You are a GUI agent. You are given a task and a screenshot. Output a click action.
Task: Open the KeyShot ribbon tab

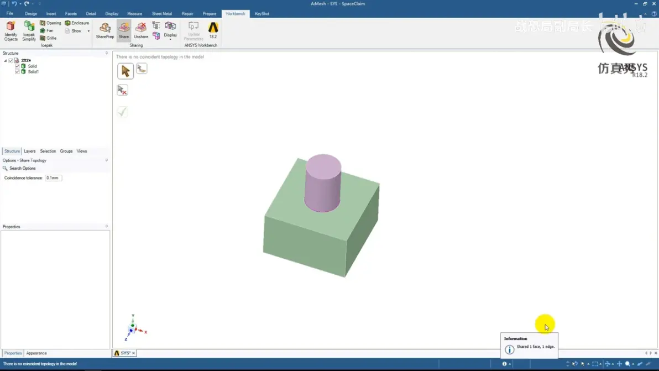click(262, 13)
